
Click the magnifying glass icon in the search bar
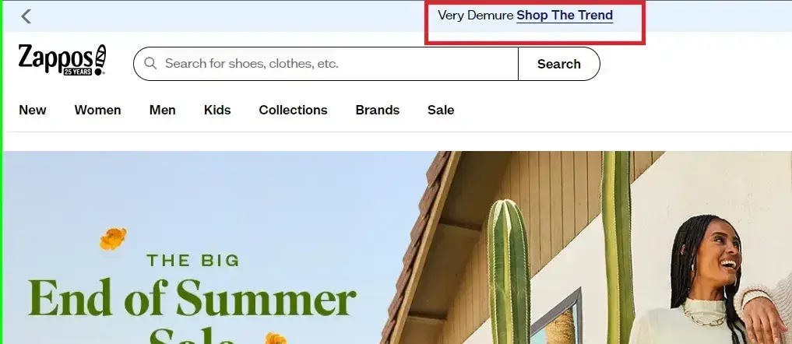pos(150,63)
